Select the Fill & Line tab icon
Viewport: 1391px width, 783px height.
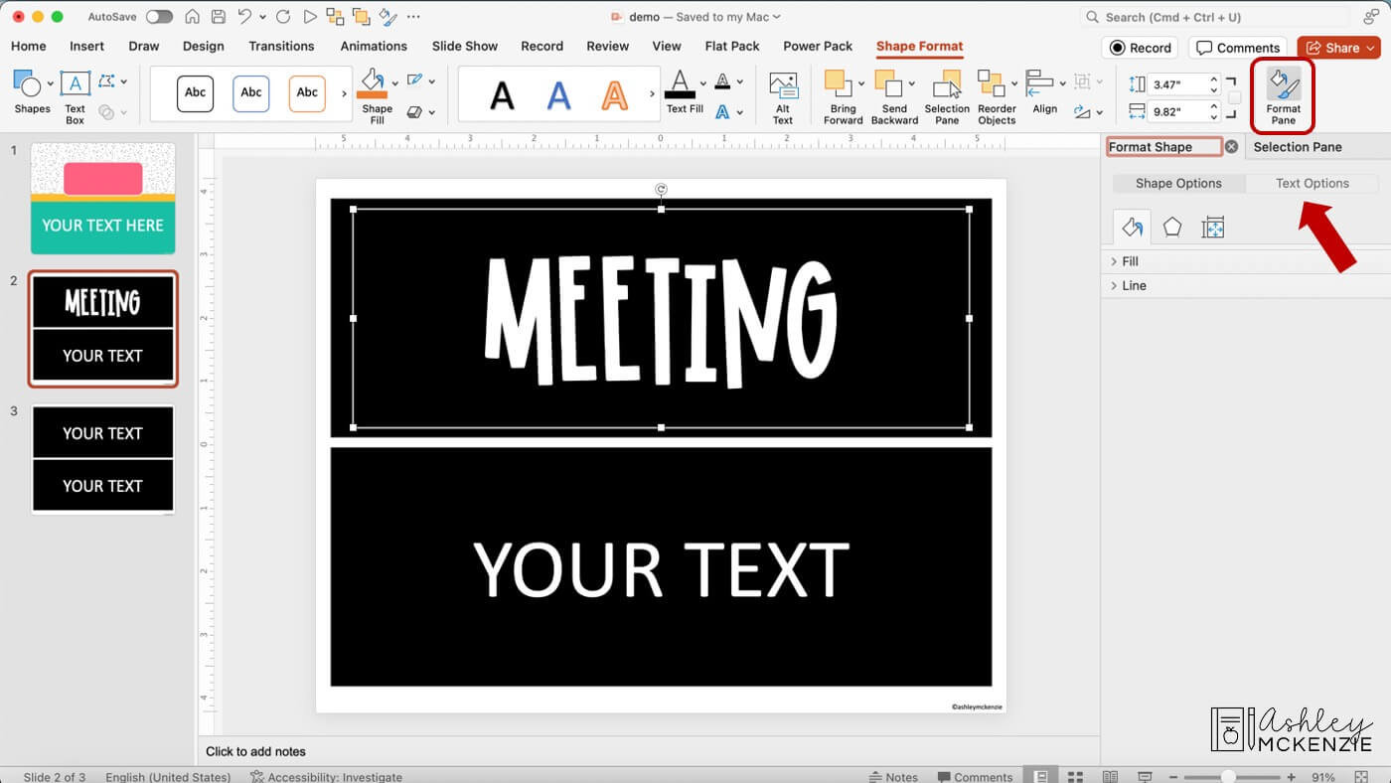(1132, 227)
